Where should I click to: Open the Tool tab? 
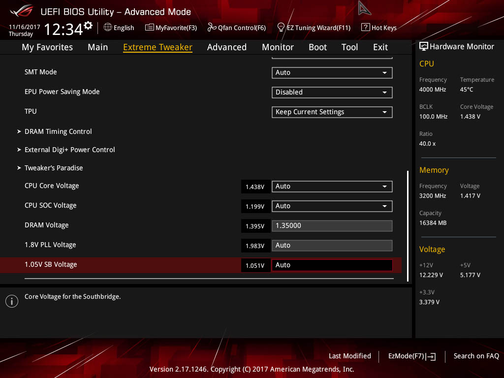[350, 47]
